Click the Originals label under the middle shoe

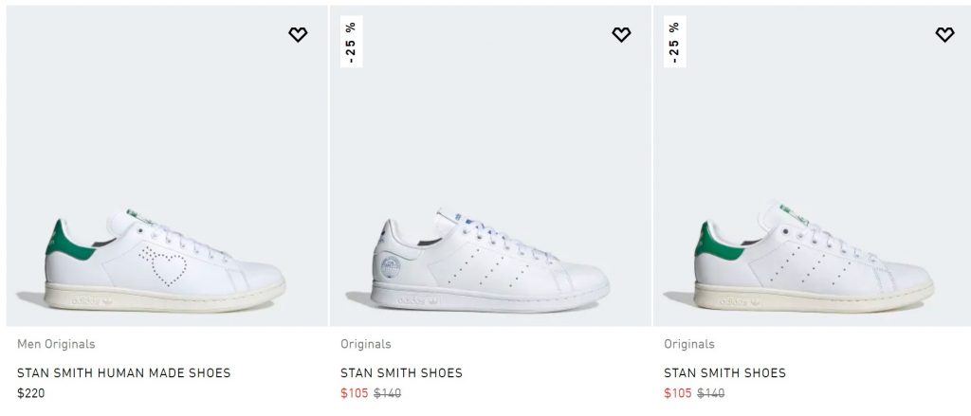pyautogui.click(x=366, y=344)
